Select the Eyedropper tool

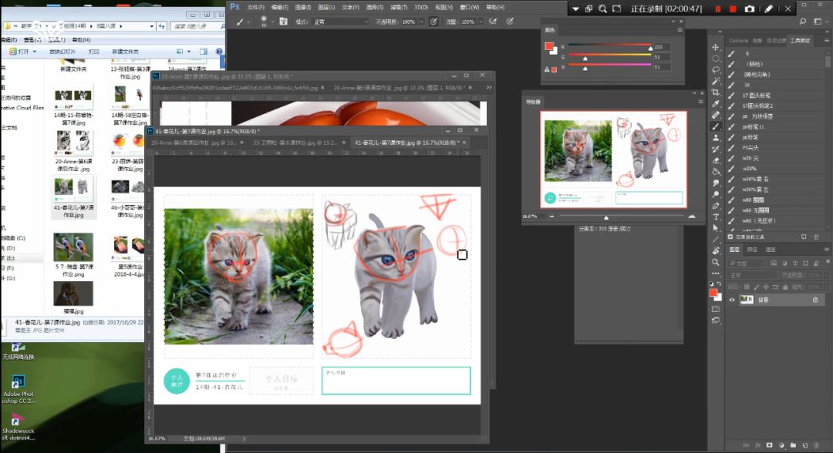tap(716, 104)
